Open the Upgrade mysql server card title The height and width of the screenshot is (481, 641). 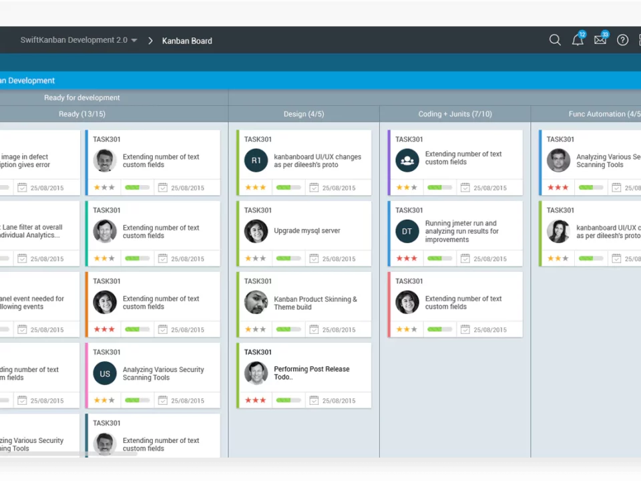tap(307, 230)
